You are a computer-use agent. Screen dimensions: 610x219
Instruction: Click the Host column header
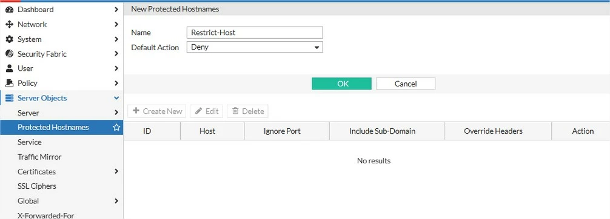(212, 131)
